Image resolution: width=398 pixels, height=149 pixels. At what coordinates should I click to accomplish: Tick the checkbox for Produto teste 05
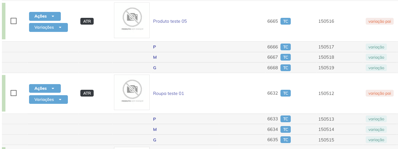[x=14, y=21]
